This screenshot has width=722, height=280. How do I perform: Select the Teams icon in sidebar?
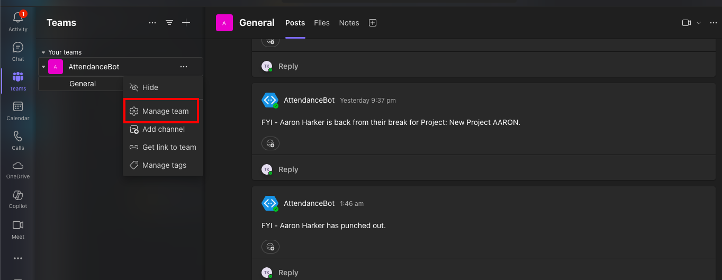(x=18, y=81)
